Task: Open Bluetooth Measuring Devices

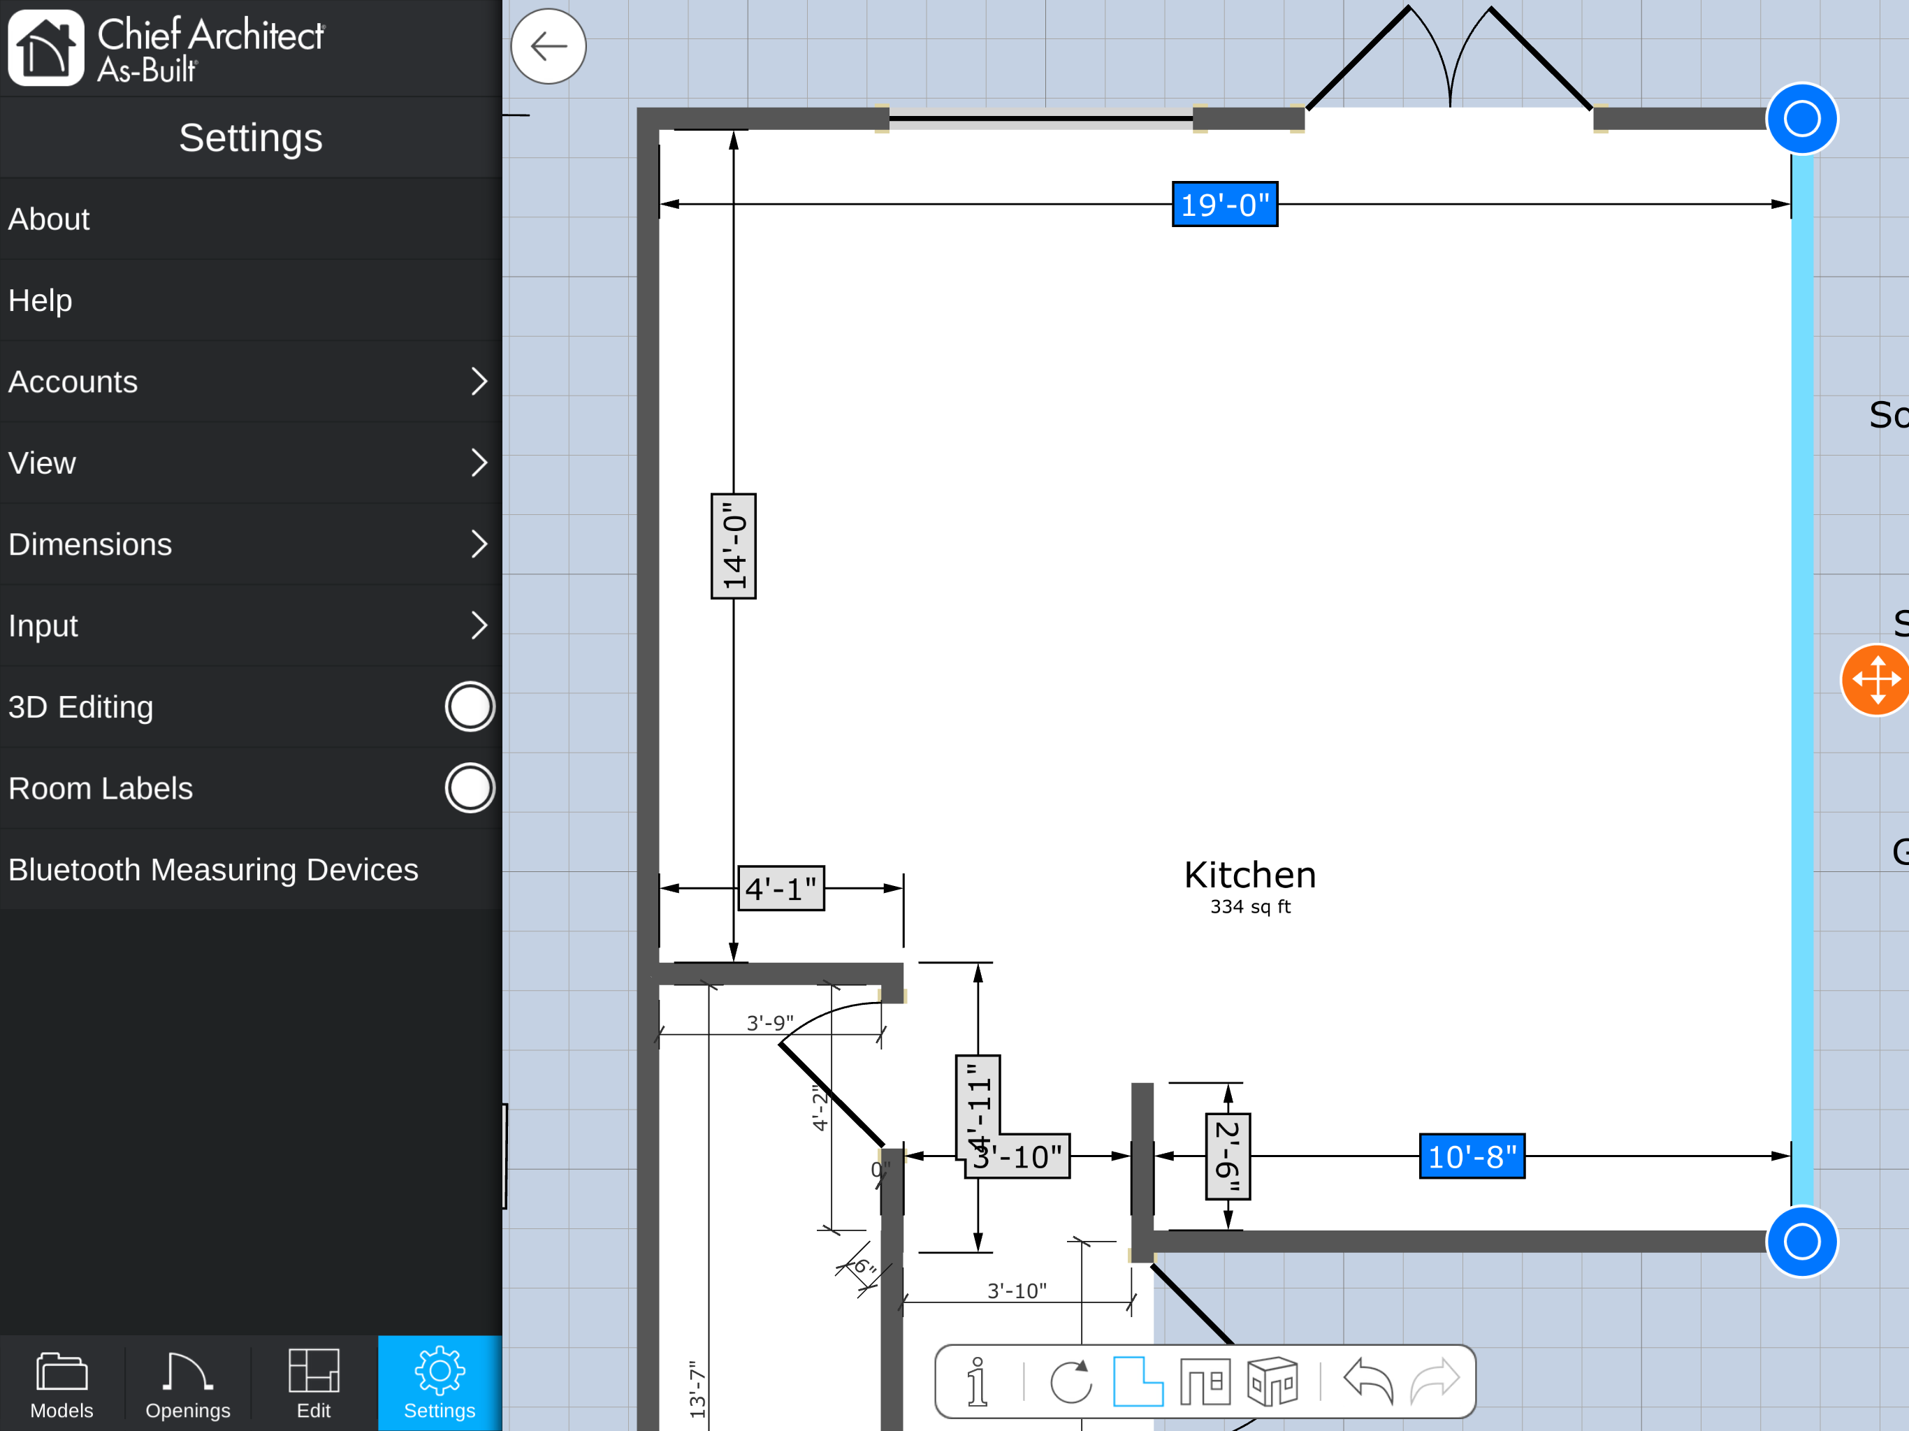Action: click(x=251, y=869)
